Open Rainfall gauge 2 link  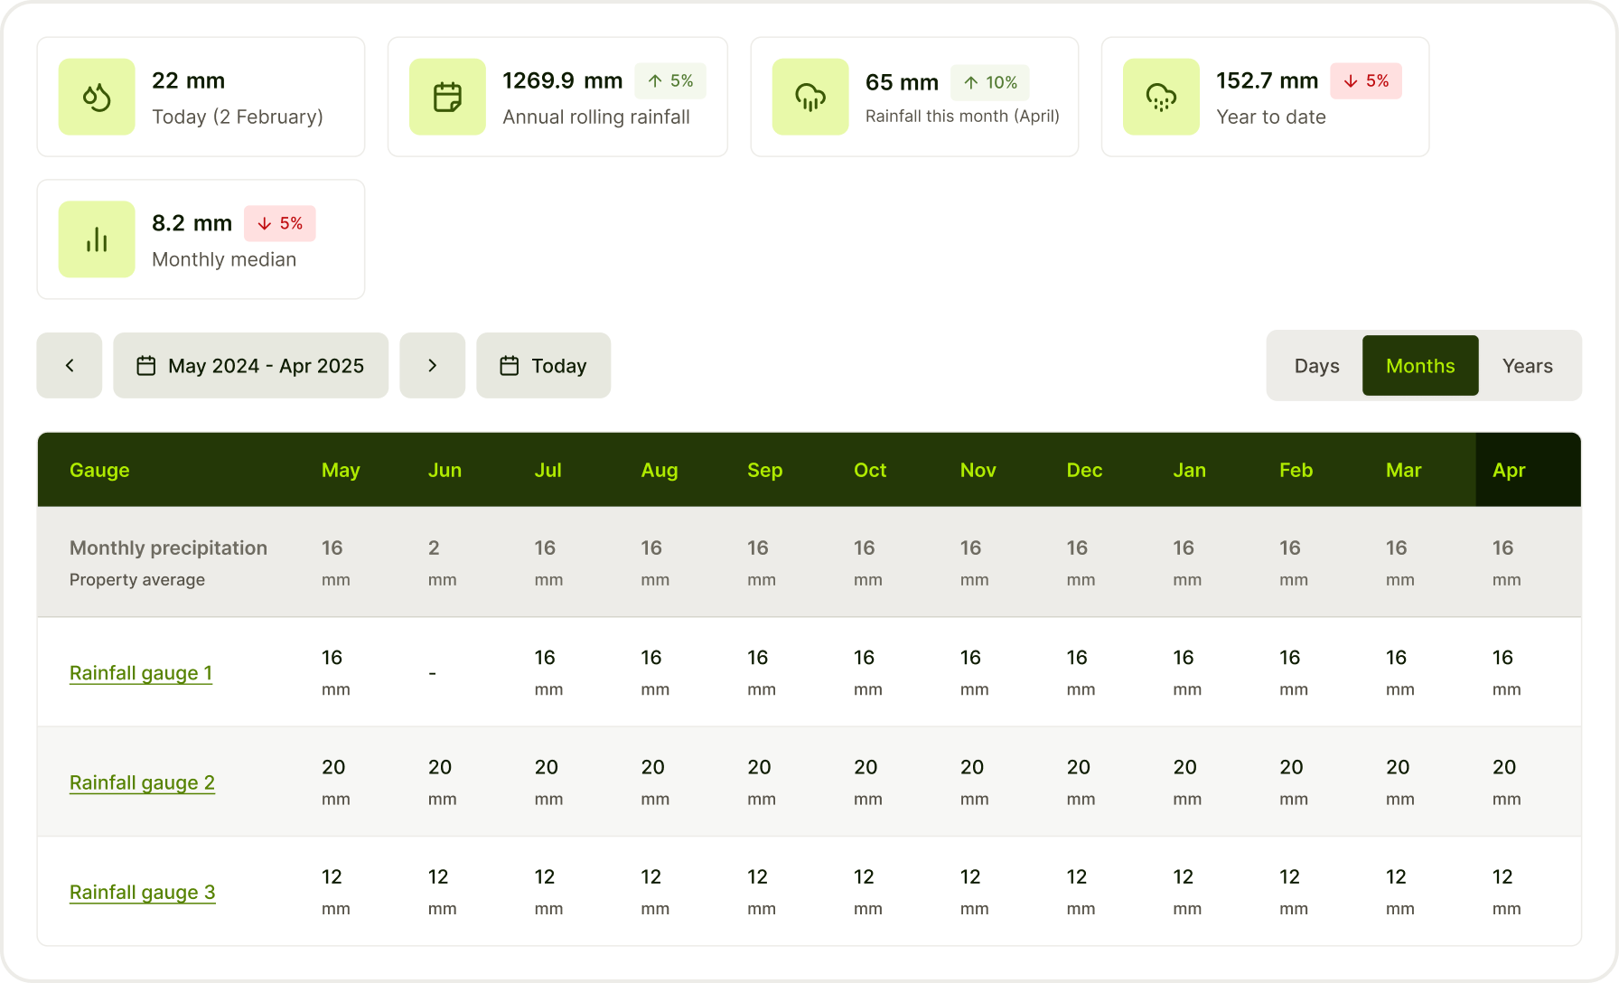pos(142,782)
